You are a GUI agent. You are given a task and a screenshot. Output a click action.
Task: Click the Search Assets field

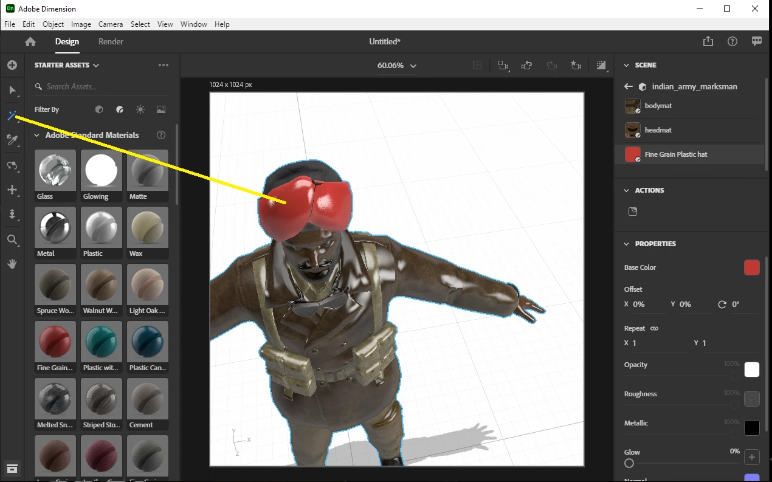pyautogui.click(x=102, y=86)
